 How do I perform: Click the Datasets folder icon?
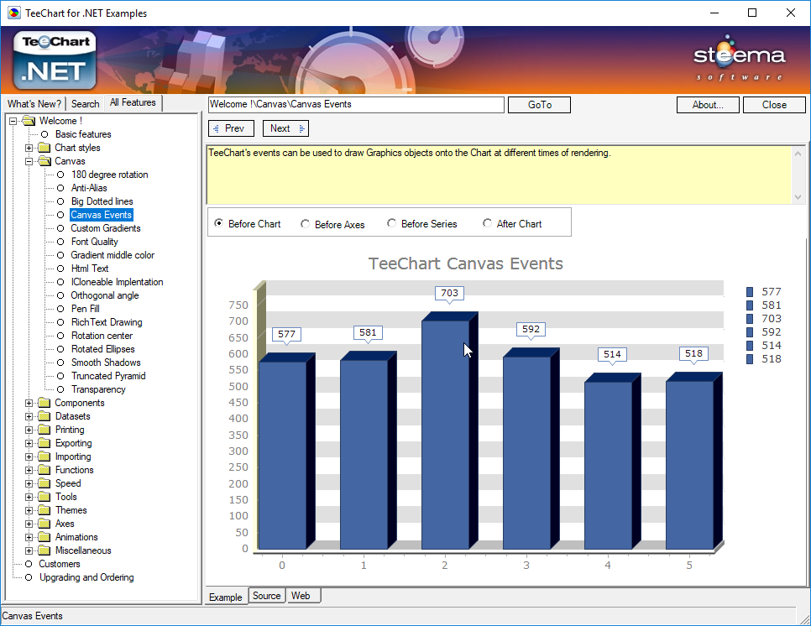click(x=44, y=417)
